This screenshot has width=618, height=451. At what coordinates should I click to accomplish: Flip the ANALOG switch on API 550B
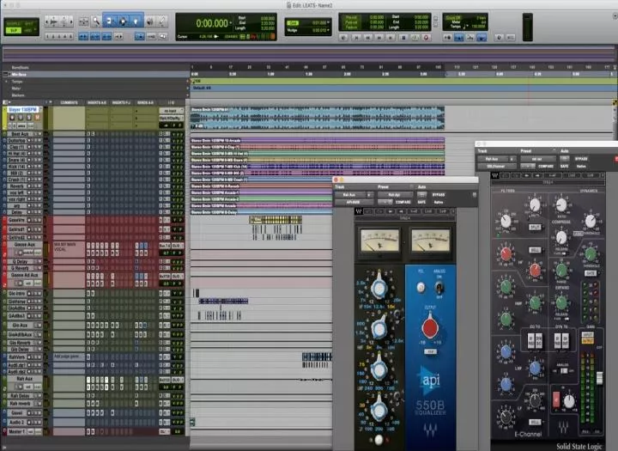point(439,287)
